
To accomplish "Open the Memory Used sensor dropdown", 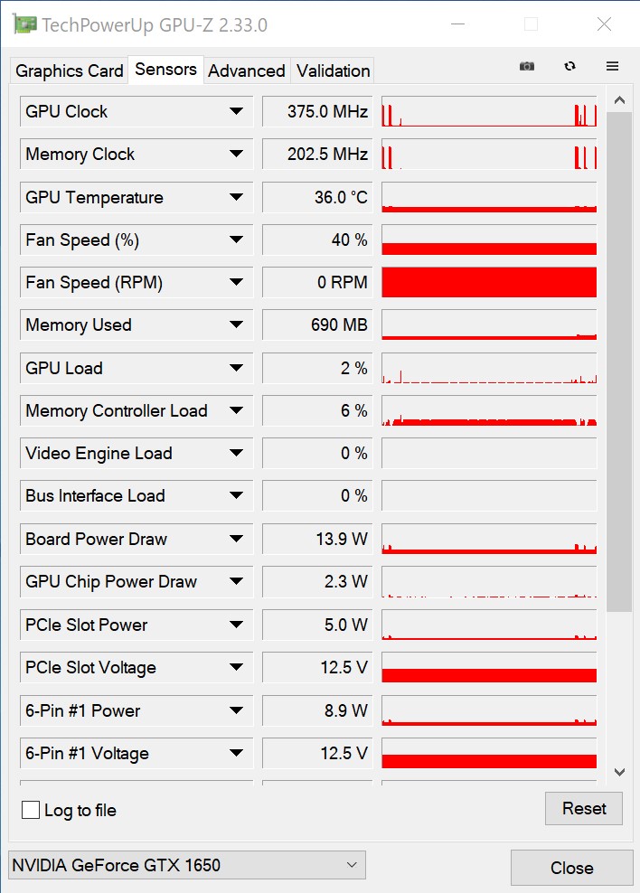I will [236, 325].
